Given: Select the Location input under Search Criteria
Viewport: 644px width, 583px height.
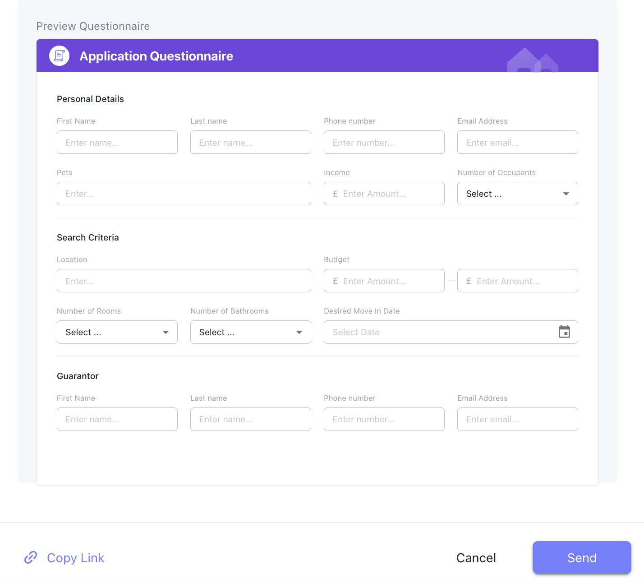Looking at the screenshot, I should tap(184, 281).
